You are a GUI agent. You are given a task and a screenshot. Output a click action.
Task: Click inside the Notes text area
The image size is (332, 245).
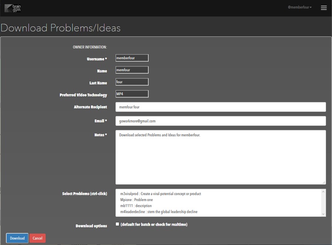[221, 157]
